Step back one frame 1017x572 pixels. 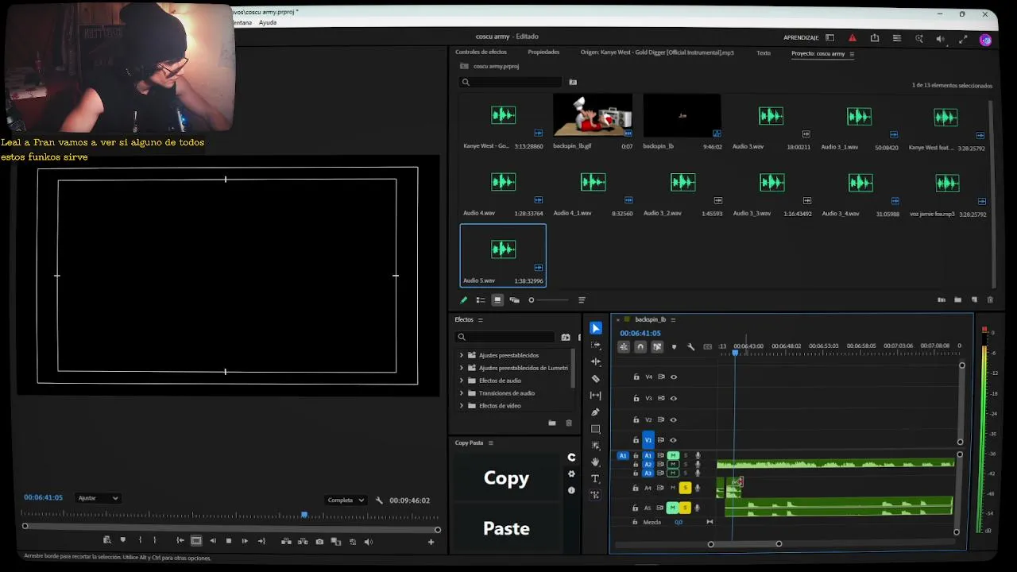(x=213, y=541)
